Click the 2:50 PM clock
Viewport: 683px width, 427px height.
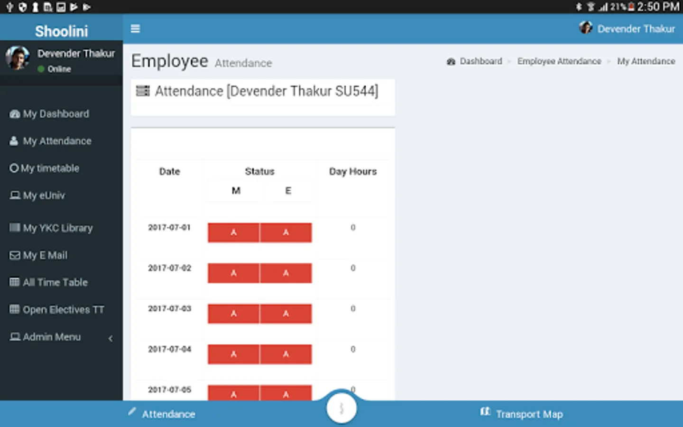(x=658, y=7)
